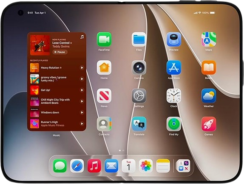Play the Get Up! playlist
This screenshot has width=244, height=184.
[82, 90]
